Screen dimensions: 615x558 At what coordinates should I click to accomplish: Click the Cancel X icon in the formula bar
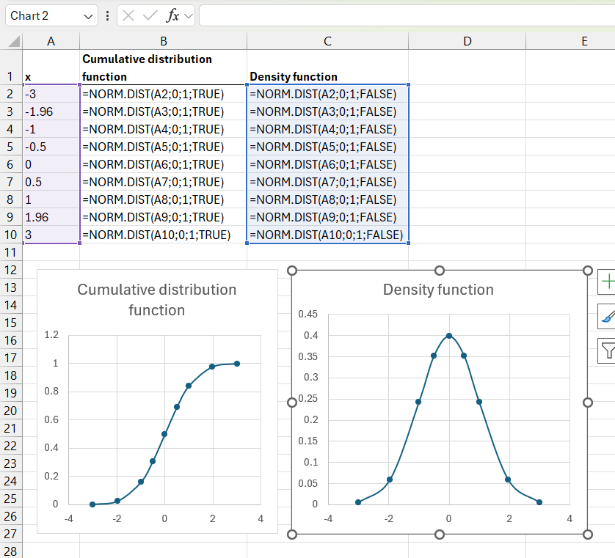pyautogui.click(x=128, y=15)
